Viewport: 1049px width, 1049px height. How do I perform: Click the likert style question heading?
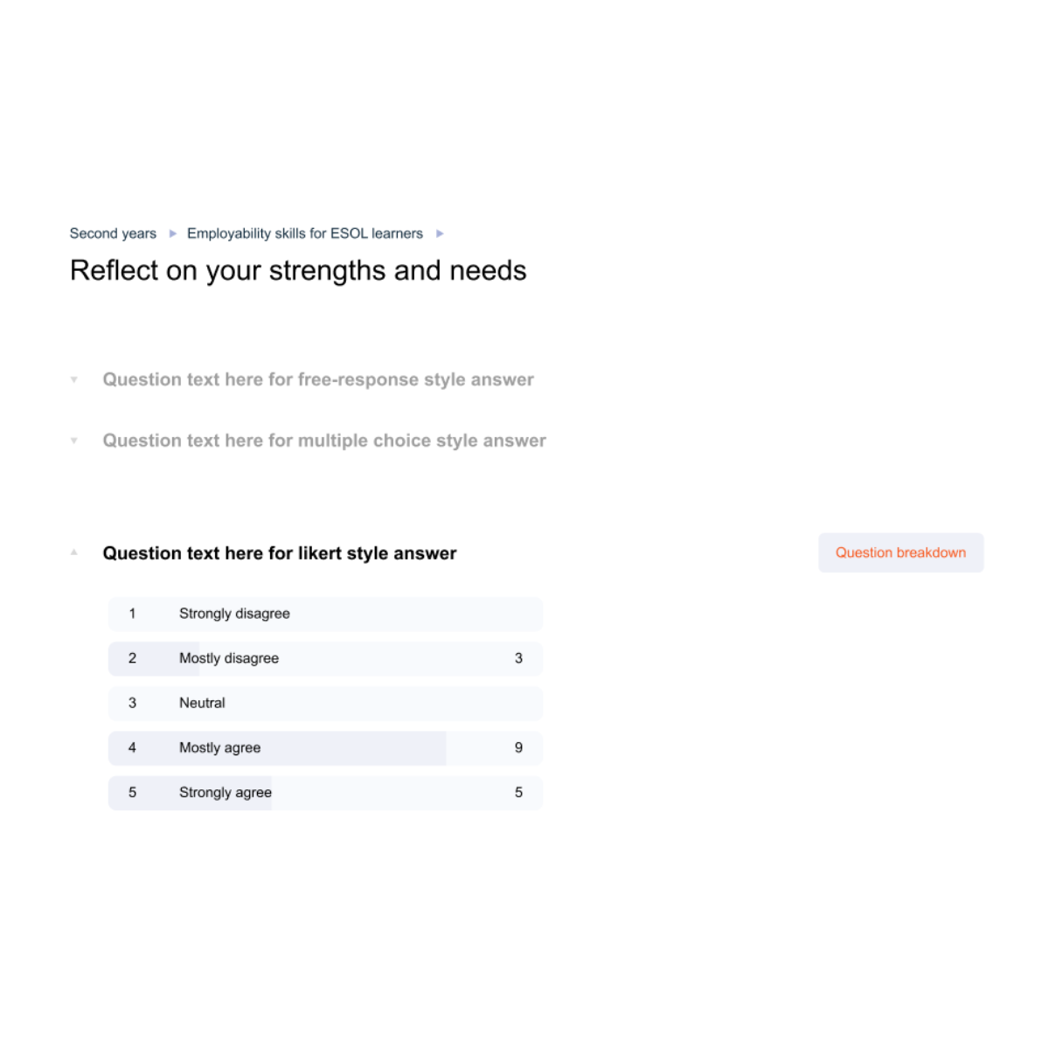(280, 553)
